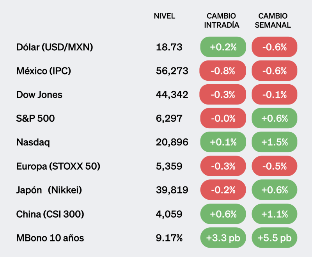Click the red -0.0% badge
Screen dimensions: 312x257
click(223, 119)
